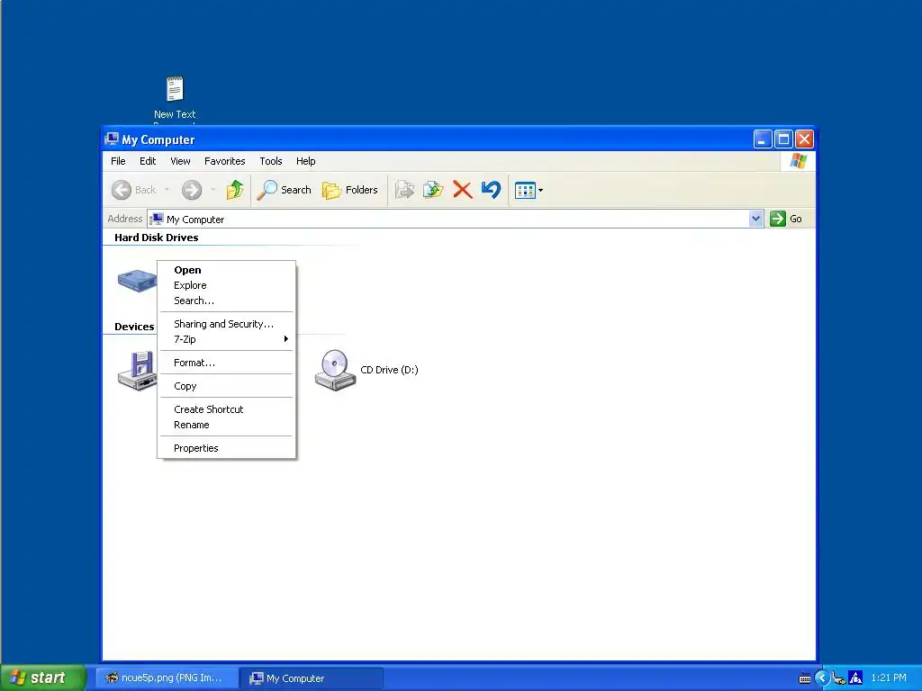
Task: Open the Tools menu
Action: [x=270, y=161]
